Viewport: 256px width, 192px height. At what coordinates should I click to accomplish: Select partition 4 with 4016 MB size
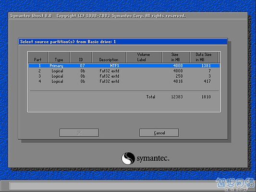click(124, 81)
